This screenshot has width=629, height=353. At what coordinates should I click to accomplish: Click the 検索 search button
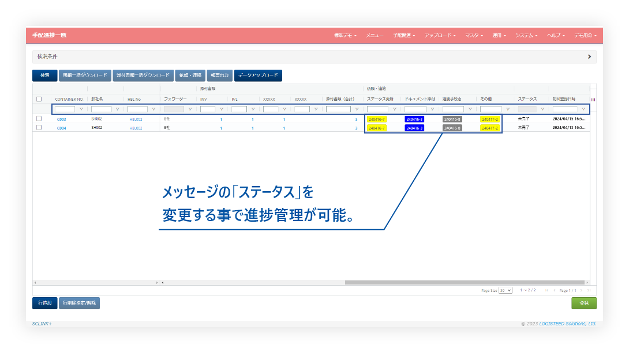click(44, 75)
